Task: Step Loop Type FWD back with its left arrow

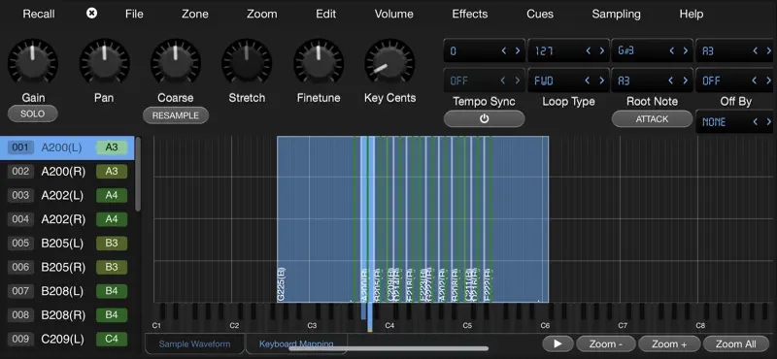Action: (589, 81)
